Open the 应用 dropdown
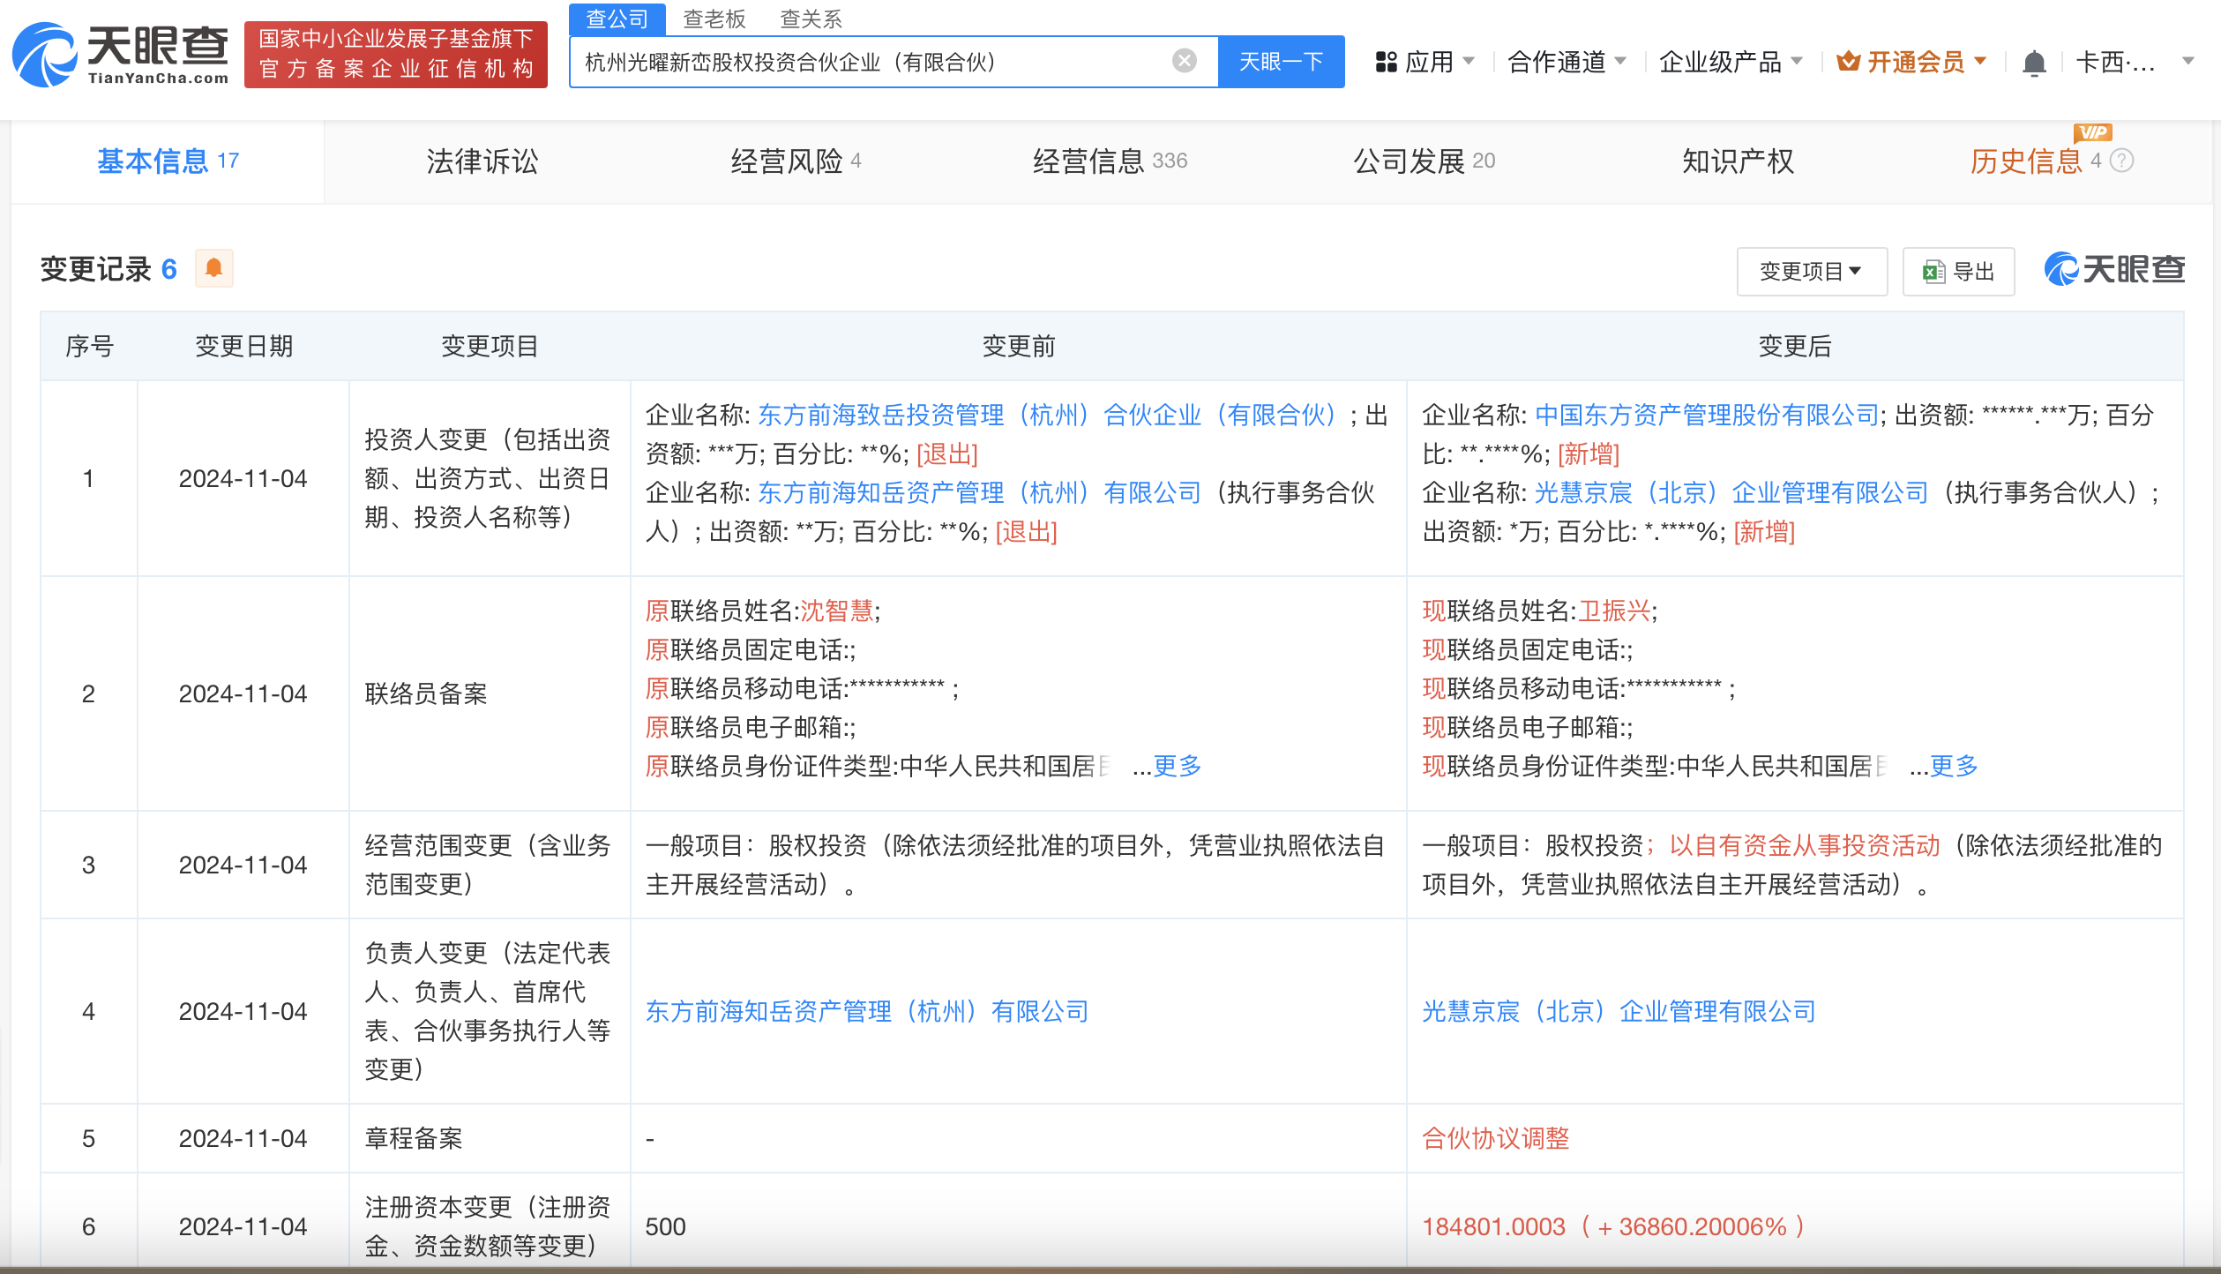Screen dimensions: 2221x1274 click(x=1425, y=62)
